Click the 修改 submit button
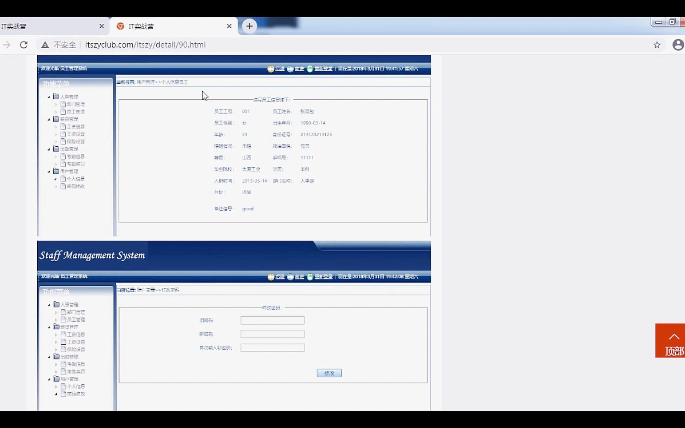This screenshot has height=428, width=685. point(329,373)
